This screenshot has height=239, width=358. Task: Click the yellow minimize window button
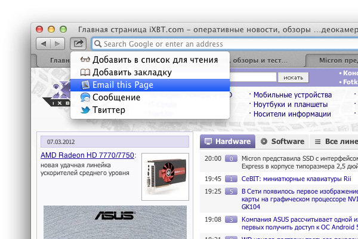tap(51, 29)
